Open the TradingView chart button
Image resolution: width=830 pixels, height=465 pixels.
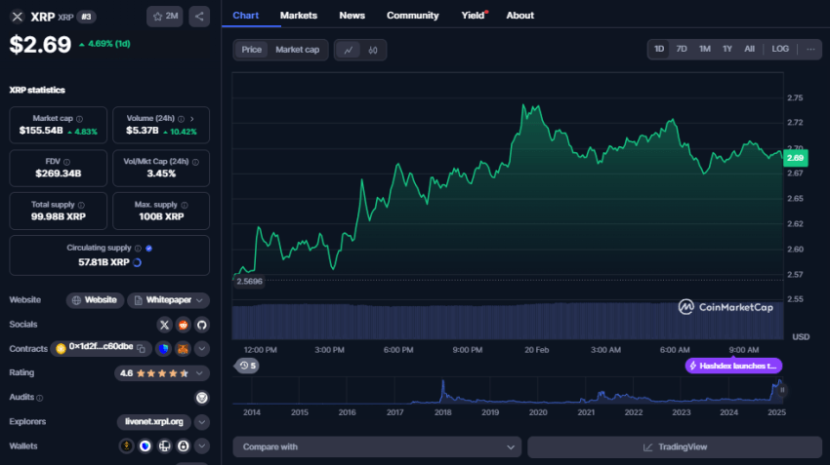(x=675, y=446)
